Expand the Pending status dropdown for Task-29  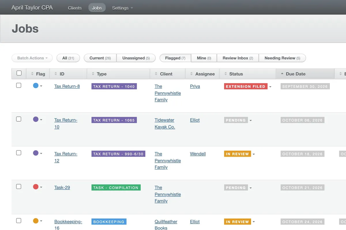tap(251, 188)
